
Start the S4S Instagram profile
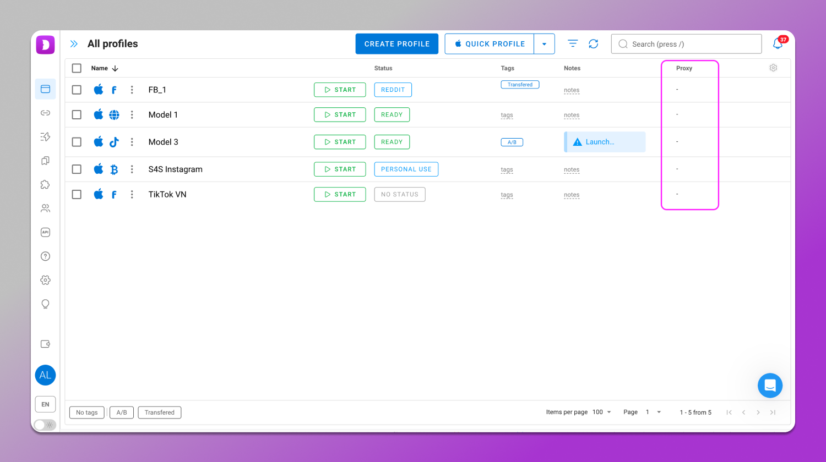click(340, 169)
